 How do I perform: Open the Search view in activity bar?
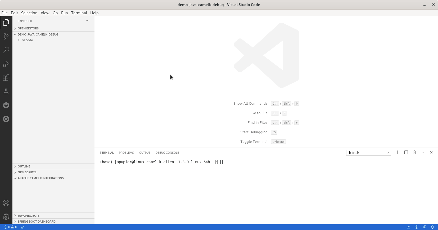point(6,50)
